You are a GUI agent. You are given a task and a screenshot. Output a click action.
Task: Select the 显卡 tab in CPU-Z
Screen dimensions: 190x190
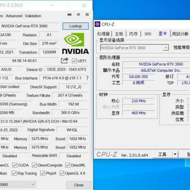pos(163,34)
